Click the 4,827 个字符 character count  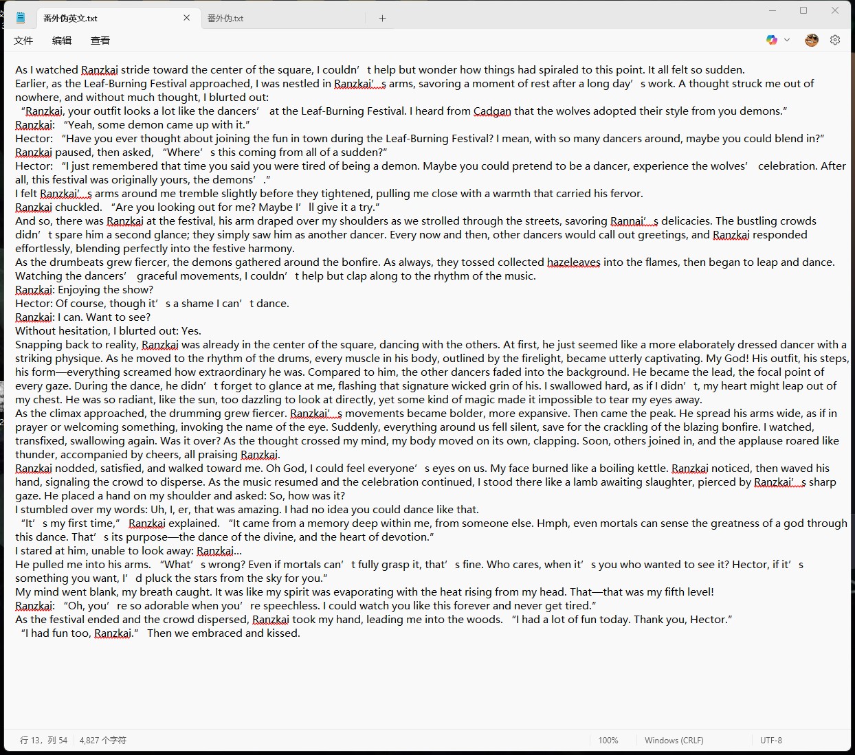tap(103, 740)
